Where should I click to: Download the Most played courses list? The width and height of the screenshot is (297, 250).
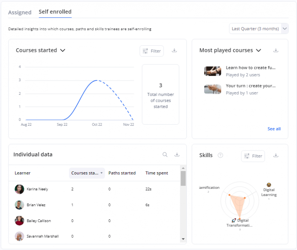pyautogui.click(x=276, y=50)
